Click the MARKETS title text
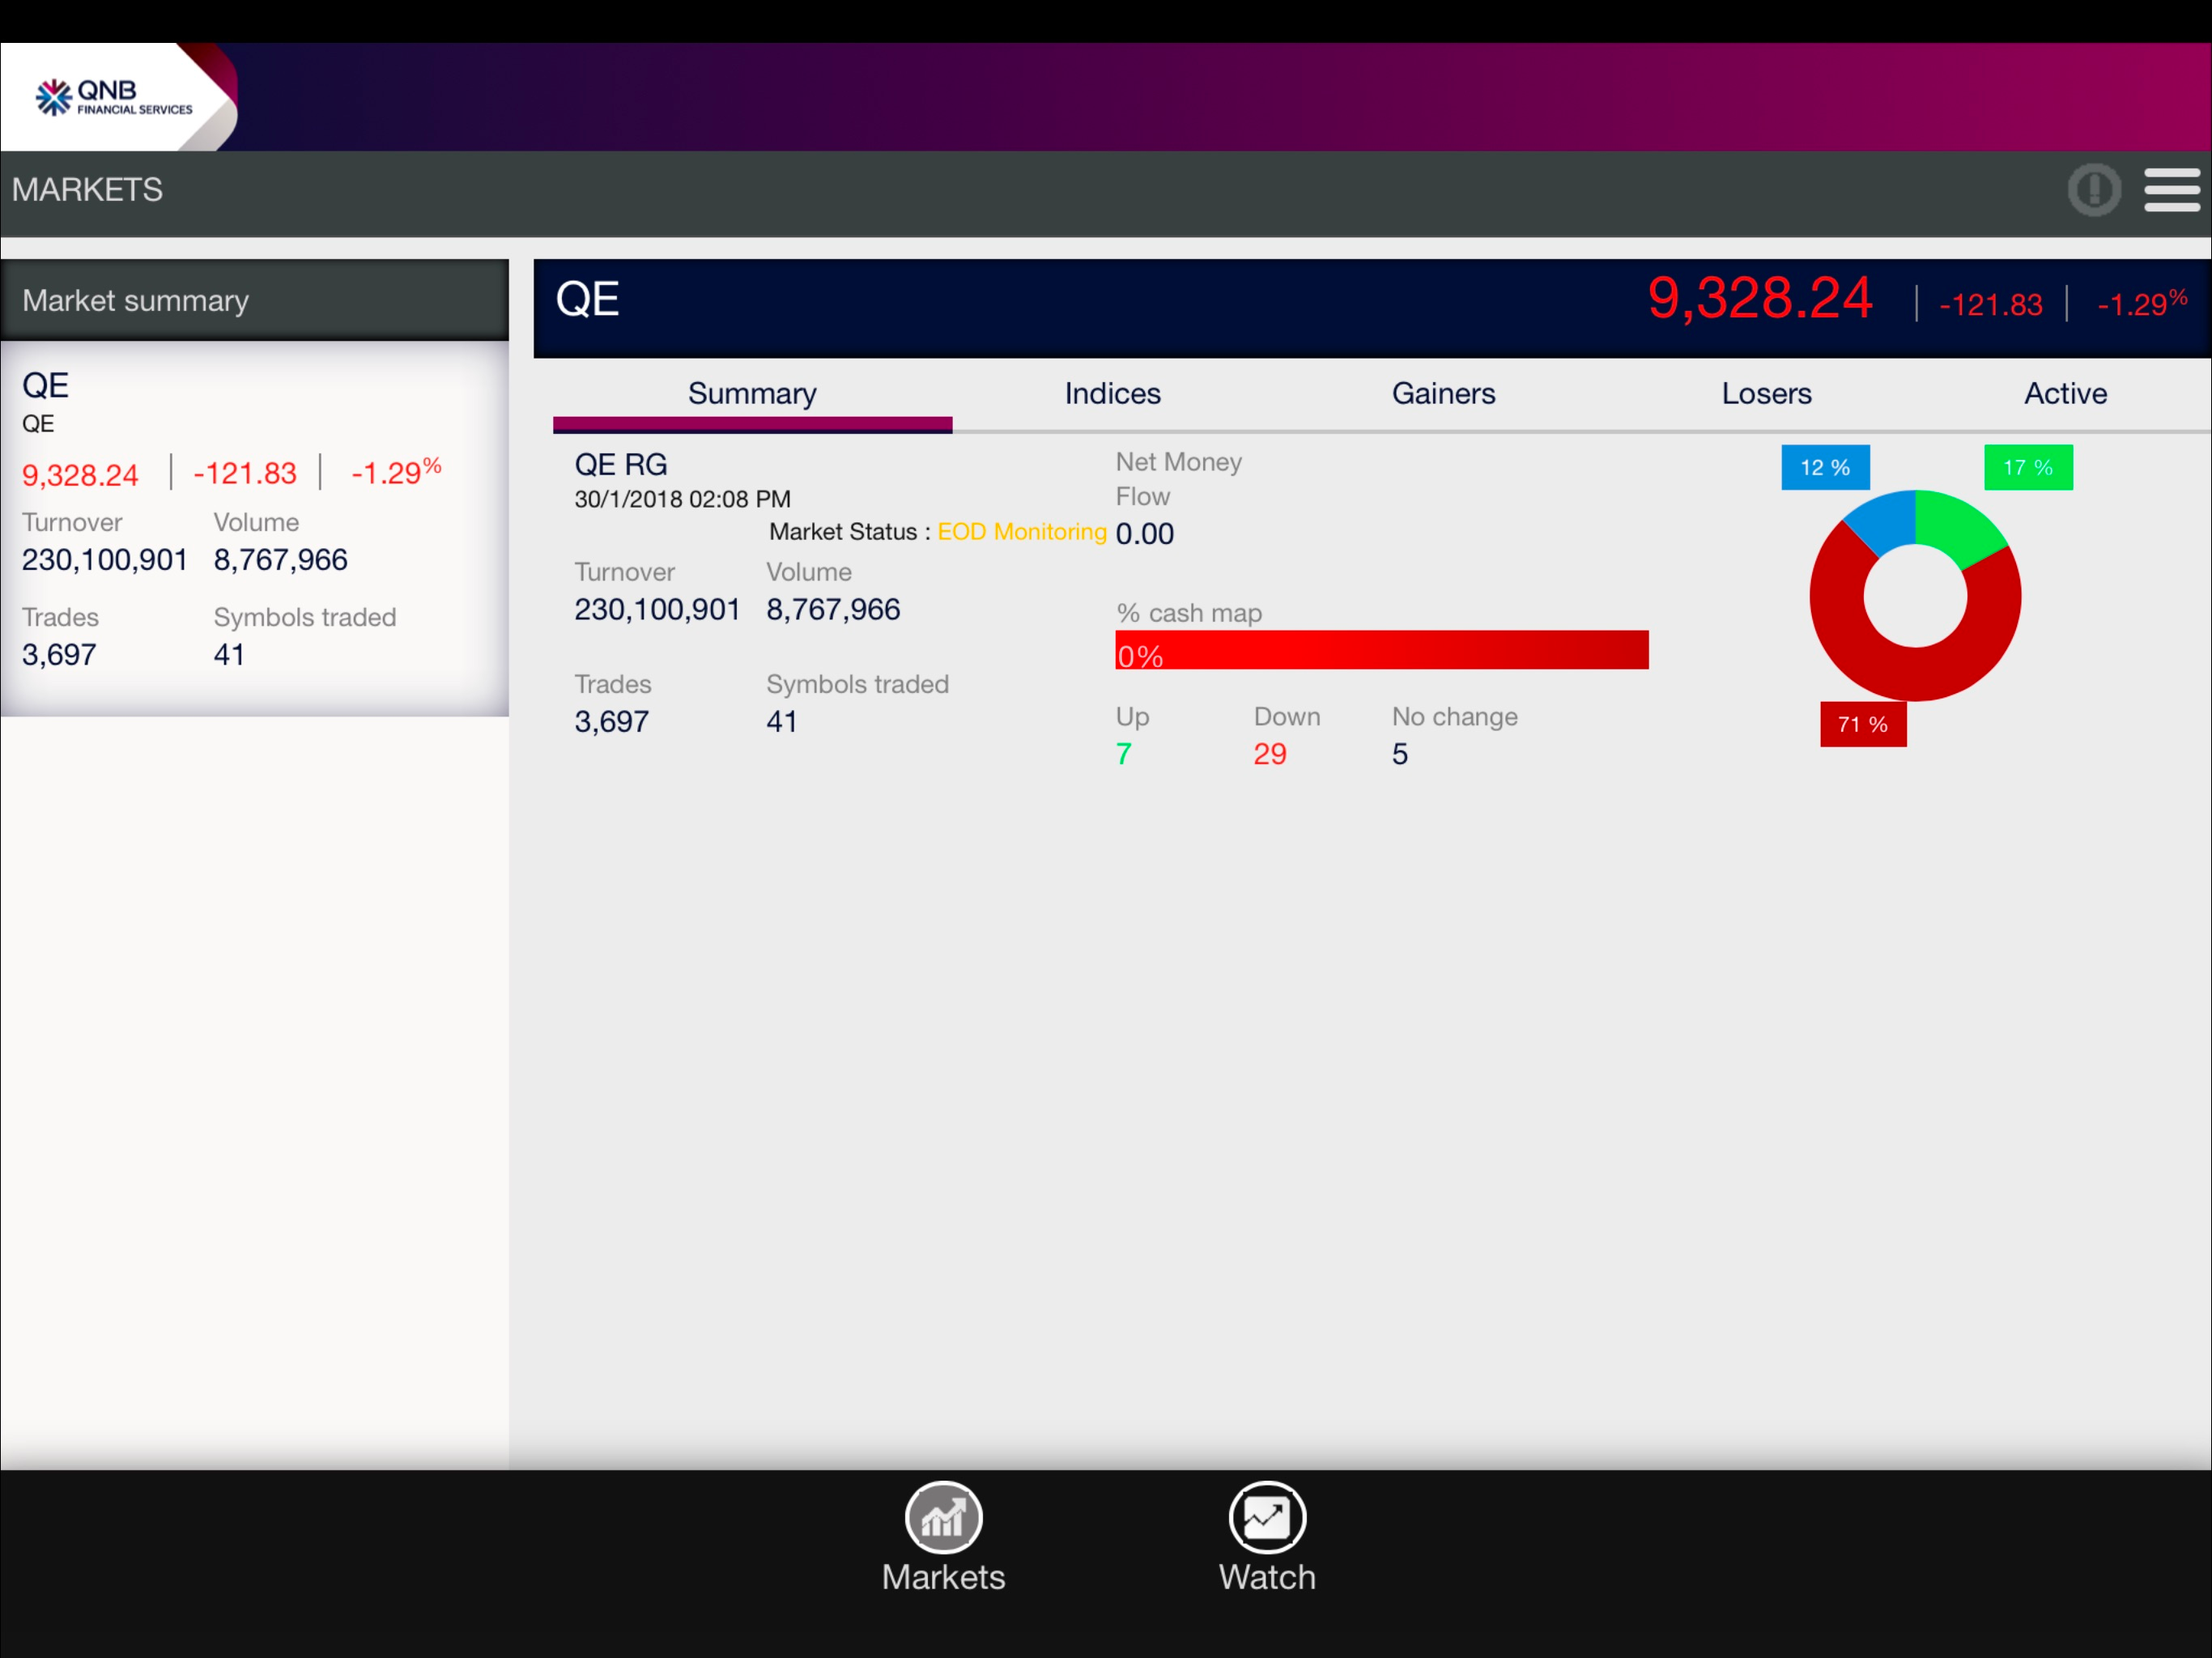The height and width of the screenshot is (1658, 2212). coord(87,190)
